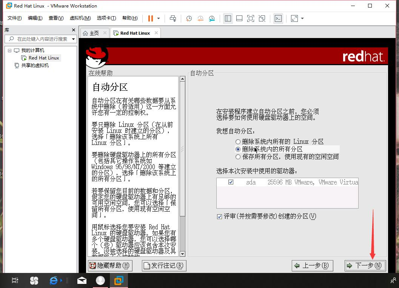
Task: Open the pinwheel app on taskbar
Action: point(34,280)
